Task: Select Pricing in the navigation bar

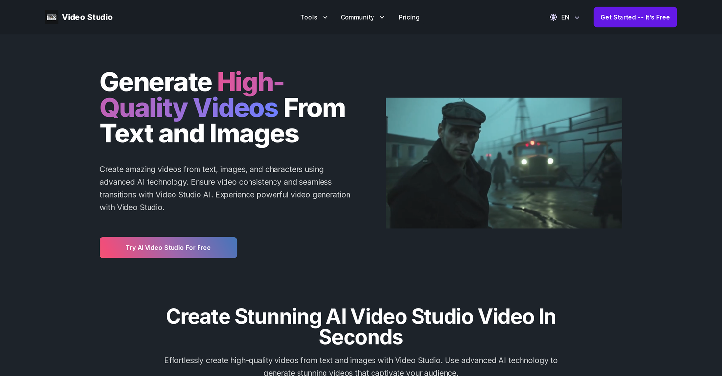Action: 409,17
